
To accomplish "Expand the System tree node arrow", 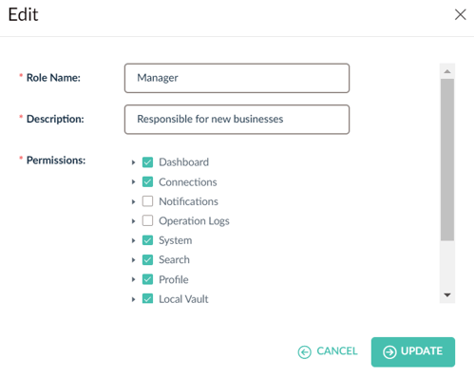I will click(133, 240).
